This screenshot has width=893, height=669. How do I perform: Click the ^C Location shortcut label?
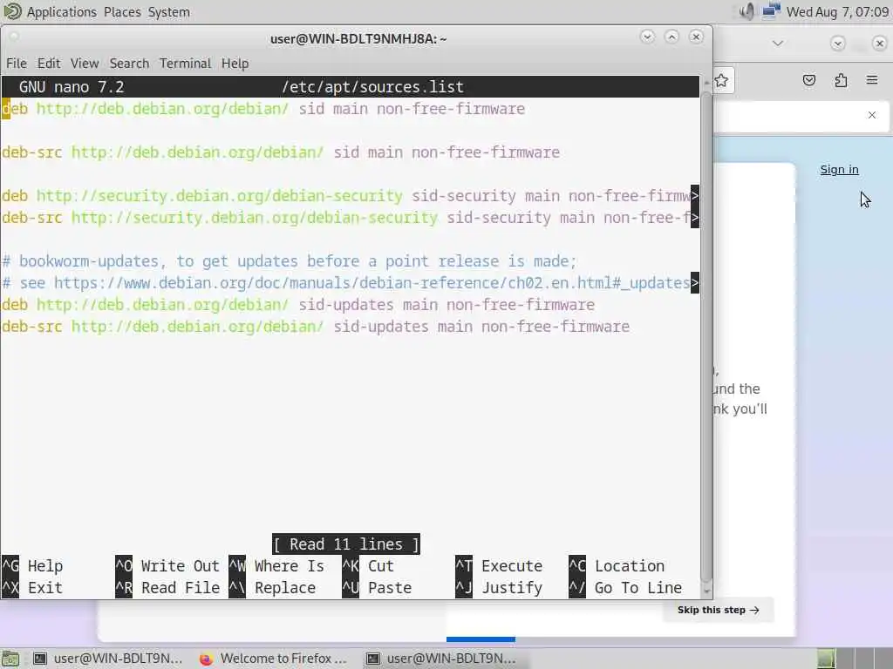pyautogui.click(x=617, y=566)
